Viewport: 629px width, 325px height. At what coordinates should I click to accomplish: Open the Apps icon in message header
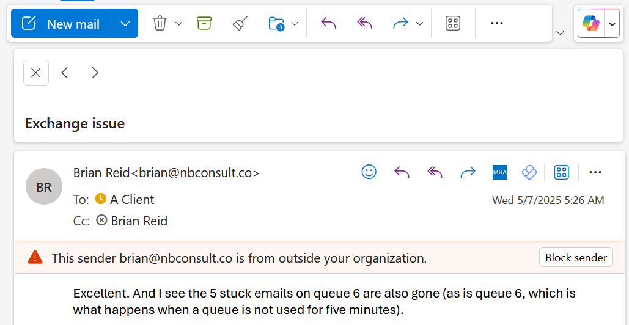point(562,172)
